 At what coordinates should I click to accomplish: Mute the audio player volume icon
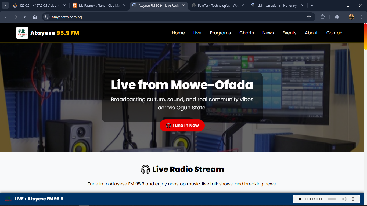pyautogui.click(x=344, y=199)
